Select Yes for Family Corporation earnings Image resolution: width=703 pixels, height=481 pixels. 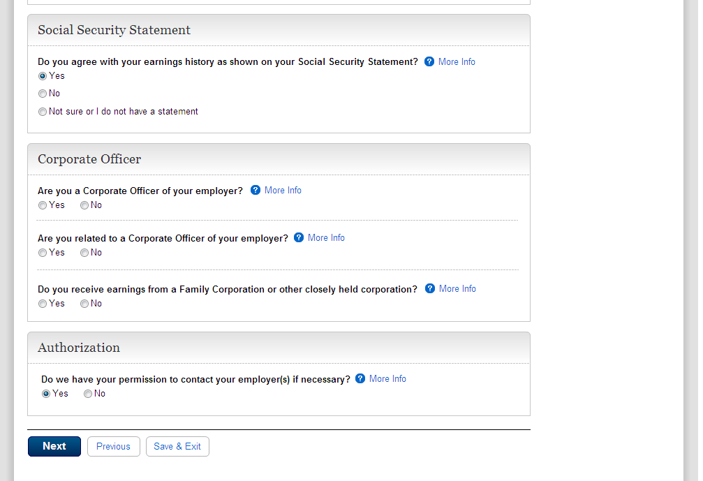(x=43, y=304)
